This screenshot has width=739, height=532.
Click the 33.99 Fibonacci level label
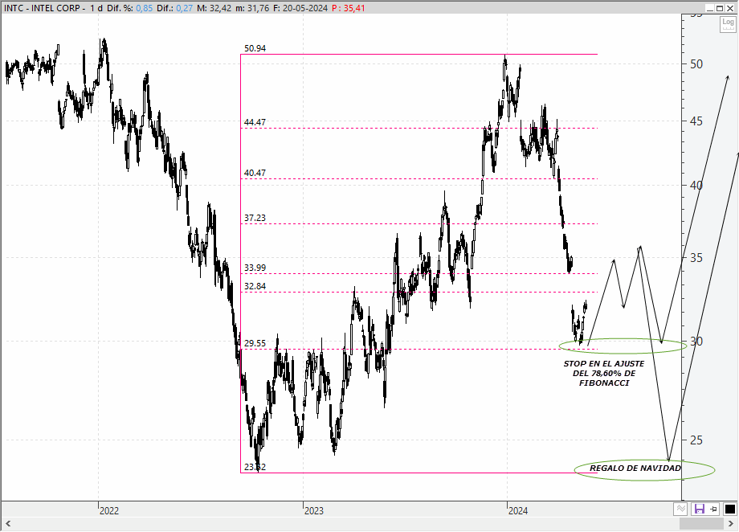point(255,268)
